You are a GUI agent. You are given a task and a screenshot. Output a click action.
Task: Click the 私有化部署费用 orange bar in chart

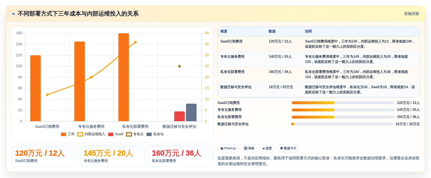click(x=124, y=77)
